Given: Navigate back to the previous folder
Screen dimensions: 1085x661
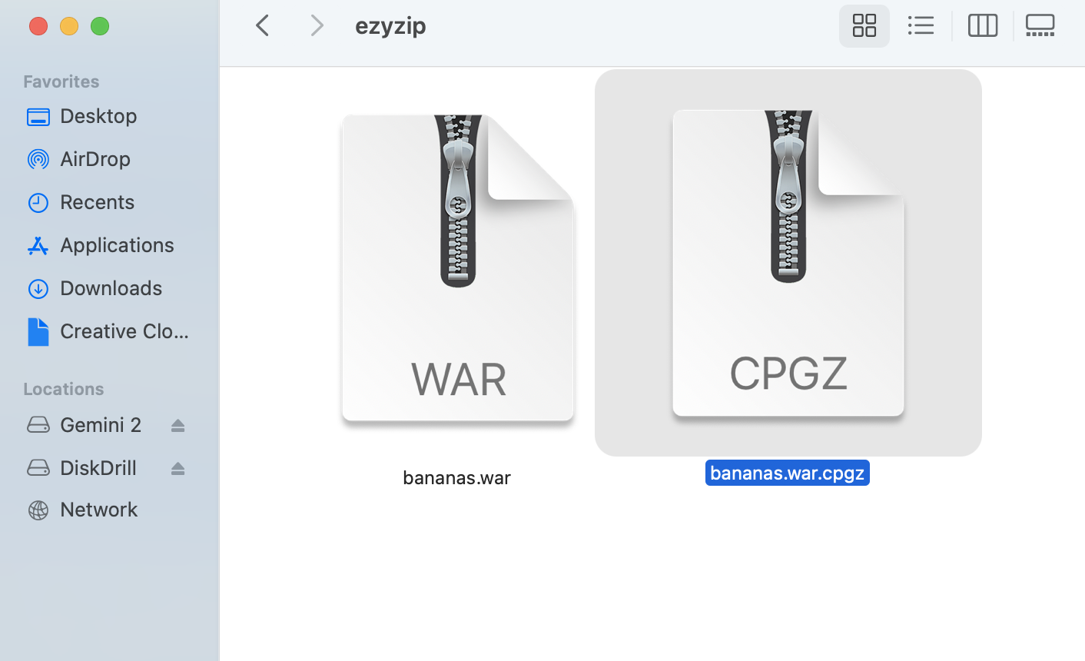Looking at the screenshot, I should (x=262, y=25).
